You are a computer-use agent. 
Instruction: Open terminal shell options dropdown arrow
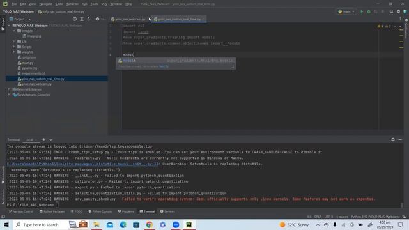(50, 140)
